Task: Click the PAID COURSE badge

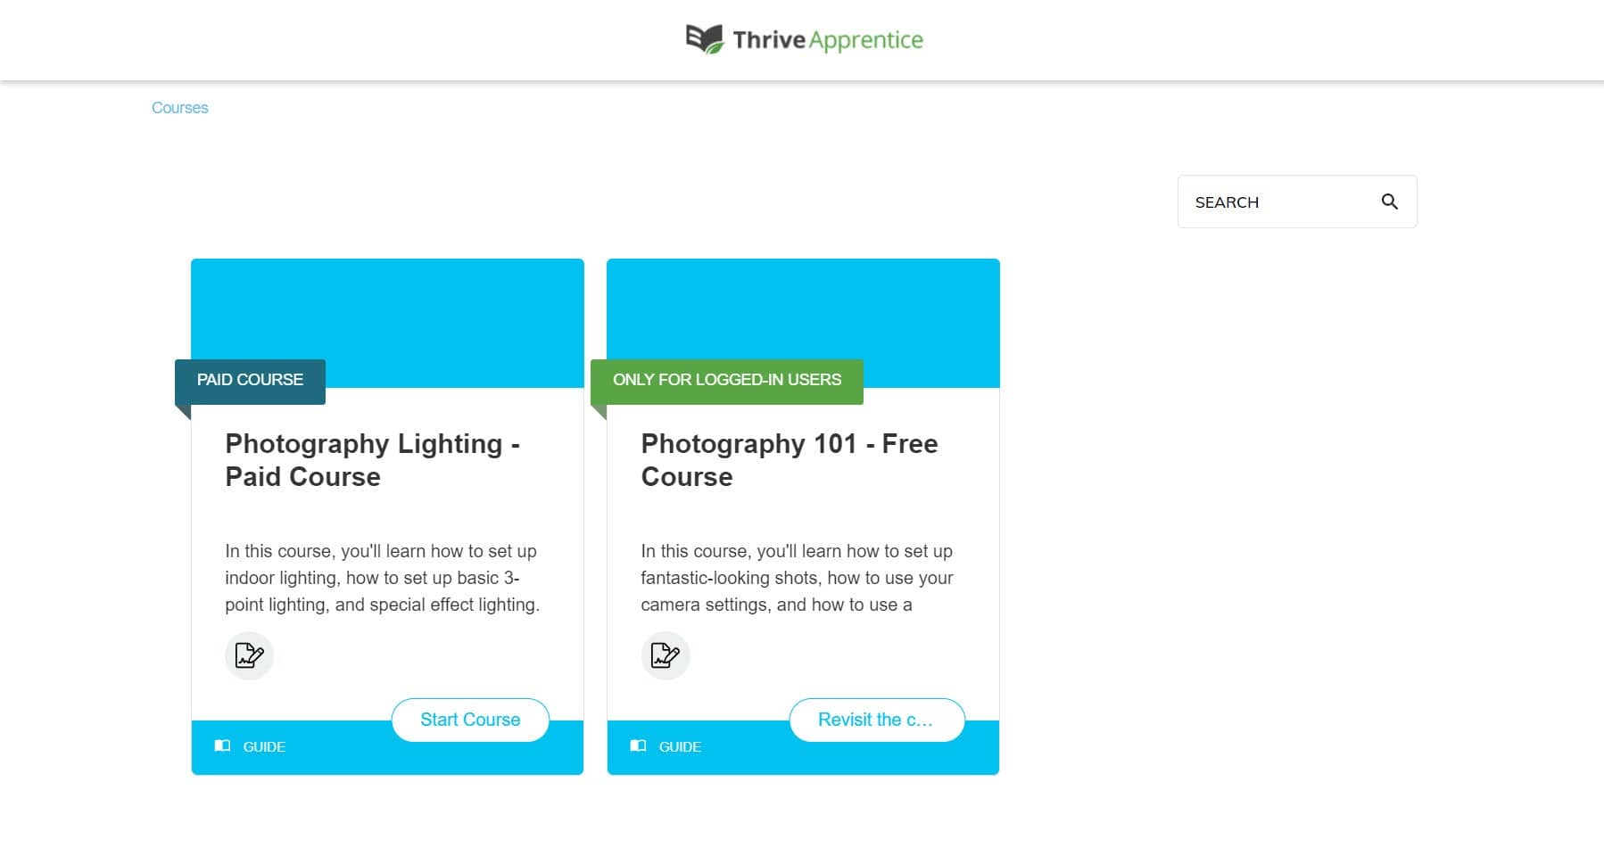Action: 250,379
